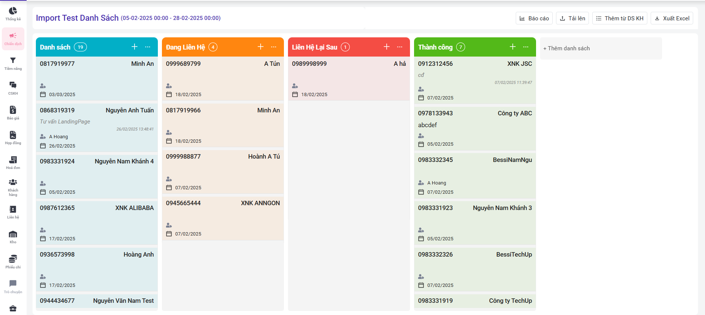Add card to Thành công column
The height and width of the screenshot is (315, 705).
click(513, 47)
